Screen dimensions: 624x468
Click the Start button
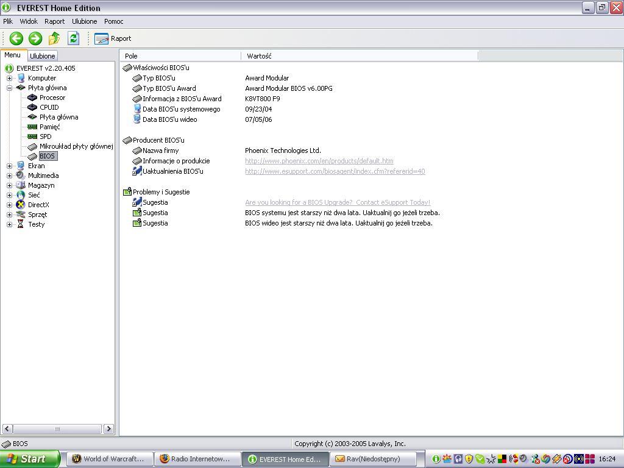pos(30,459)
